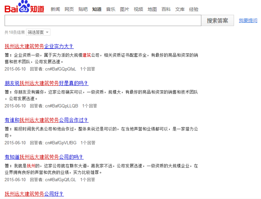Click date 2015-06-10 before cn#BafGQpGfaL
The height and width of the screenshot is (199, 261).
15,69
